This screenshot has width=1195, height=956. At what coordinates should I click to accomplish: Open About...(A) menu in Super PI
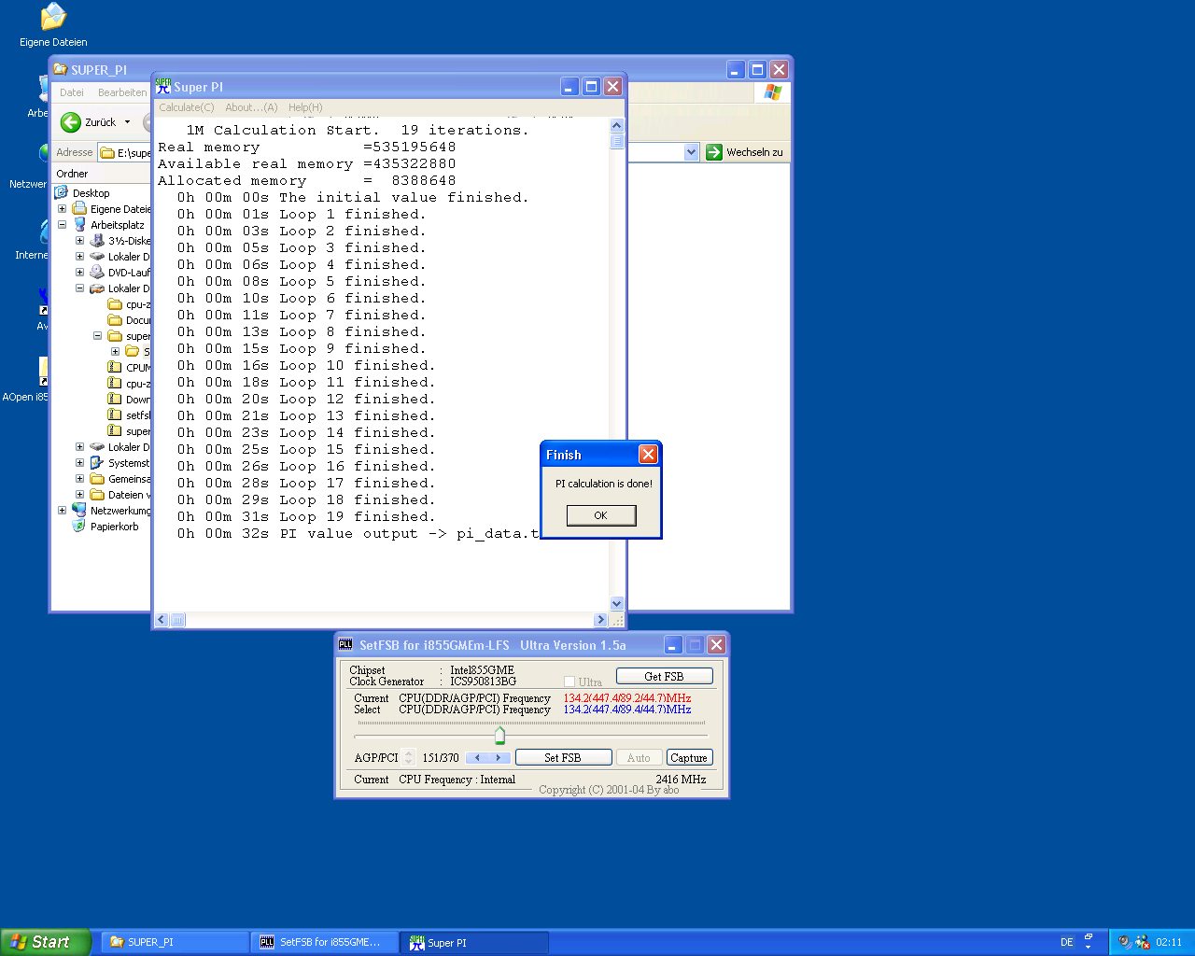coord(251,107)
